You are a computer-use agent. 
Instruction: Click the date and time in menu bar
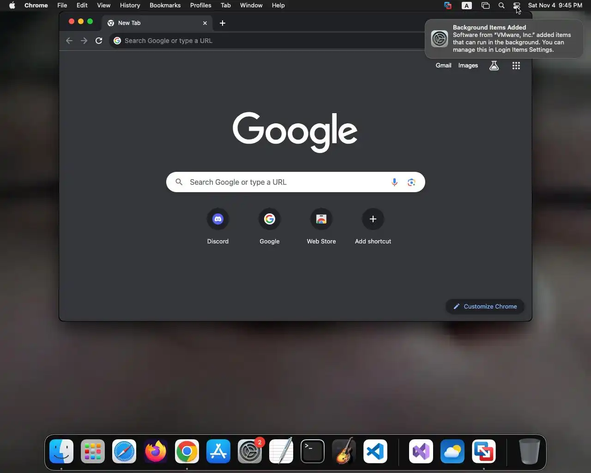click(x=555, y=6)
